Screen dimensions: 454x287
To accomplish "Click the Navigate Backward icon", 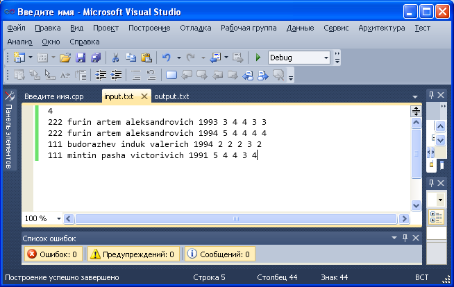I will (x=216, y=58).
